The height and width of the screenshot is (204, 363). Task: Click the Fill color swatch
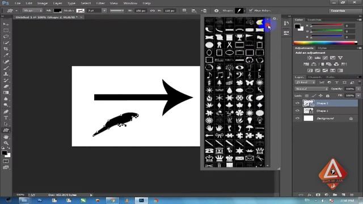[57, 11]
